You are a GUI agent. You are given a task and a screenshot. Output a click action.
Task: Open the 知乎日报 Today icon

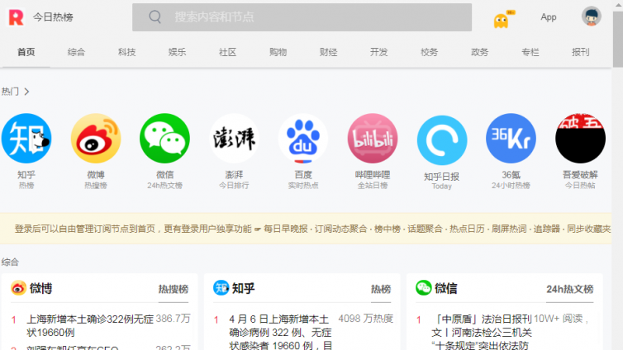442,140
